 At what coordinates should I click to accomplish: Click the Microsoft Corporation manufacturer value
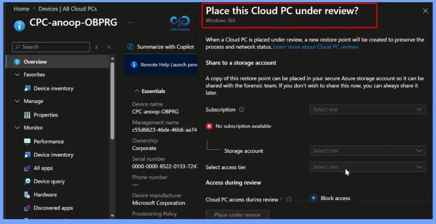(x=158, y=203)
